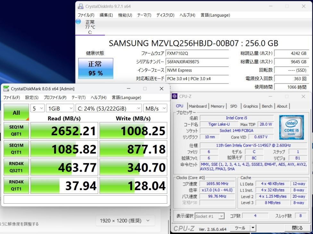Click the 閉じる button in CPU-Z
Viewport: 313px width, 234px height.
pos(297,228)
